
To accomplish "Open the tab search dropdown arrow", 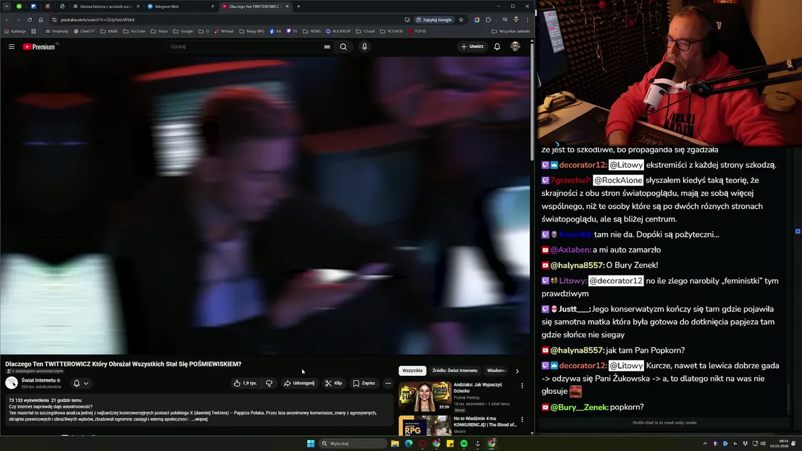I will (x=7, y=6).
